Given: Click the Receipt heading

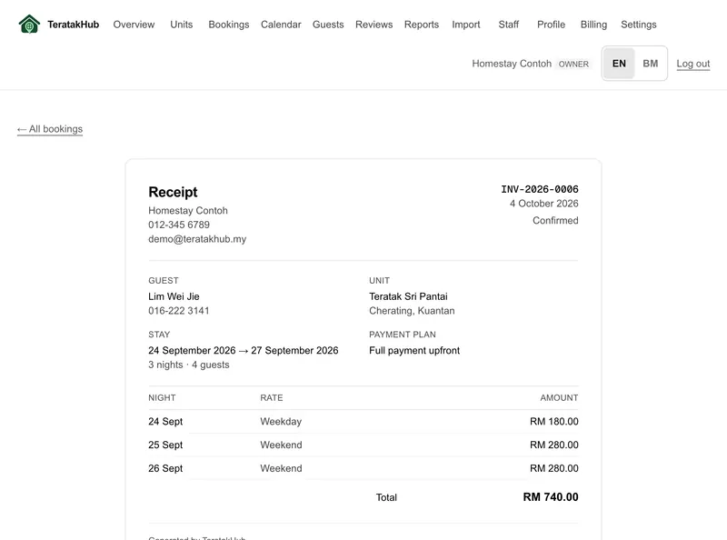Looking at the screenshot, I should pyautogui.click(x=173, y=192).
